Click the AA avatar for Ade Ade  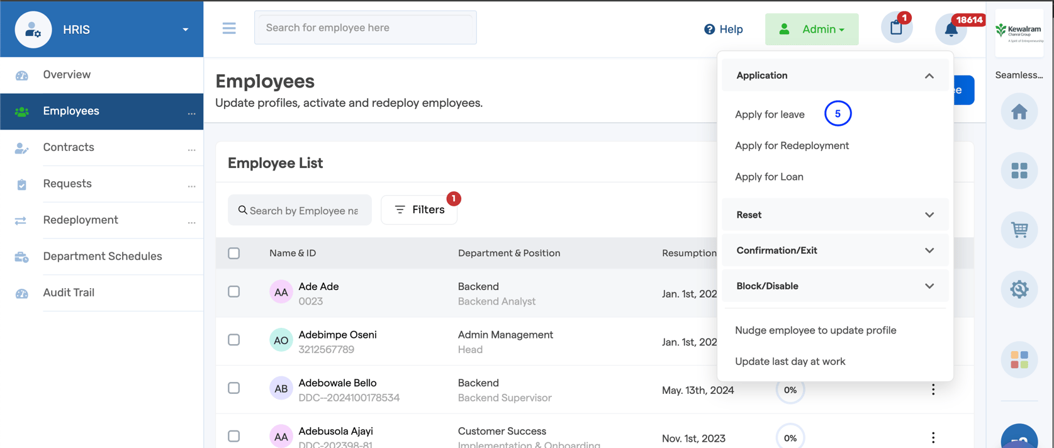coord(281,292)
